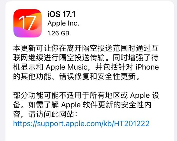Tap the line 的其他功能、错误修复和安全性更新
The image size is (177, 141).
(76, 76)
